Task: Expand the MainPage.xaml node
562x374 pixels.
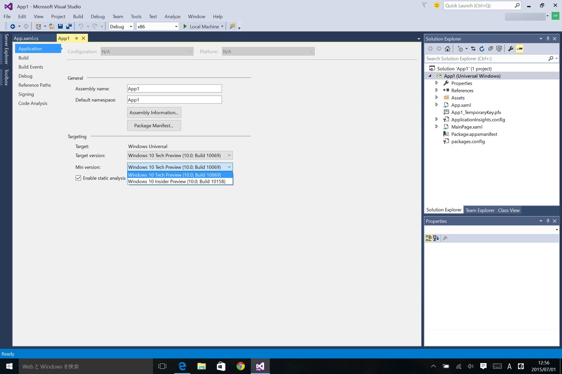Action: click(x=436, y=127)
